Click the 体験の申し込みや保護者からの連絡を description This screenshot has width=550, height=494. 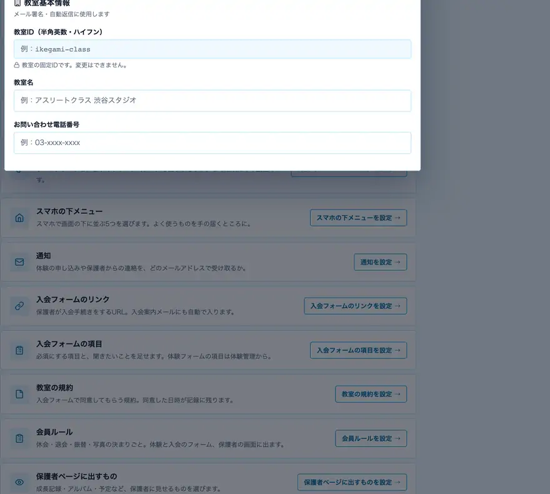pos(141,268)
